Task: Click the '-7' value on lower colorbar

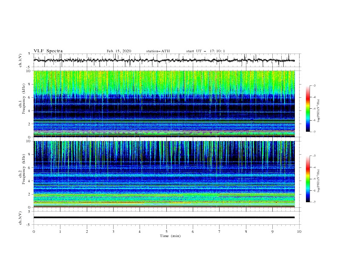Action: pos(314,202)
